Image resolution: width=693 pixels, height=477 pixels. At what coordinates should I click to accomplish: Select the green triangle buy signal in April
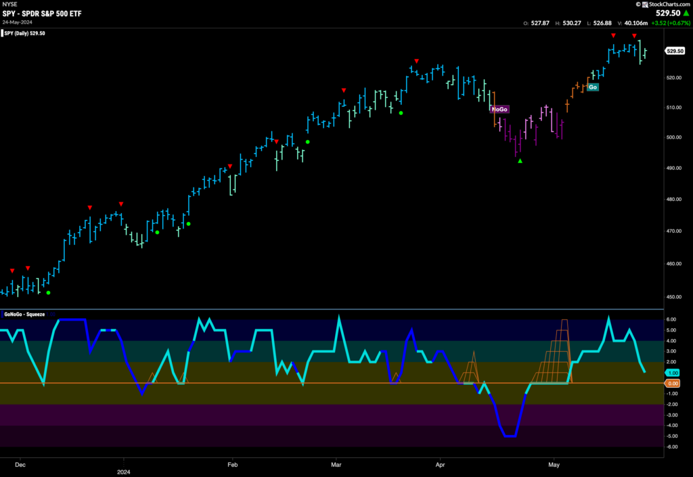click(x=519, y=160)
